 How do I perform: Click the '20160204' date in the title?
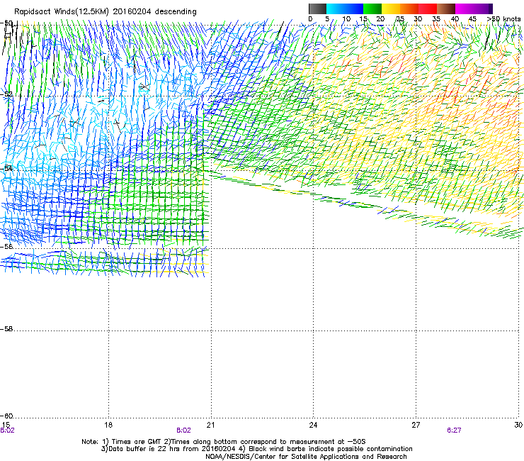tap(132, 12)
